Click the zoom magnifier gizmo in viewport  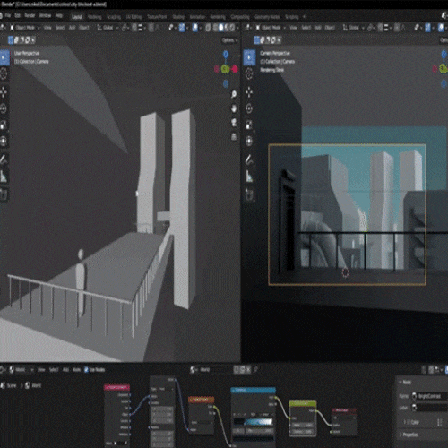pos(234,94)
